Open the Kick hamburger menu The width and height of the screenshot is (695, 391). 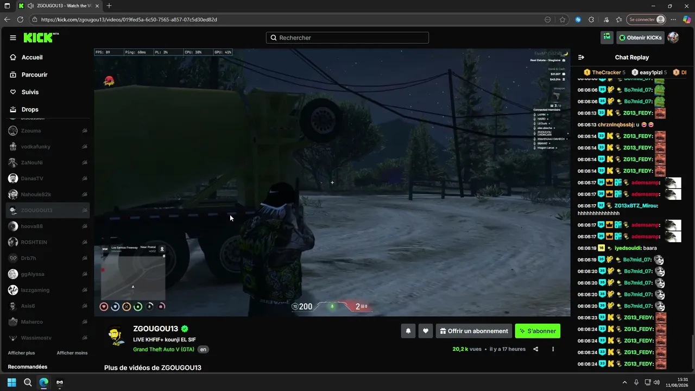[x=13, y=37]
